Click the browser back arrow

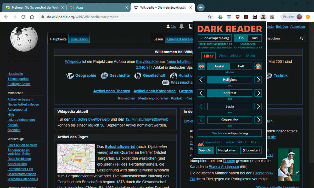click(6, 17)
